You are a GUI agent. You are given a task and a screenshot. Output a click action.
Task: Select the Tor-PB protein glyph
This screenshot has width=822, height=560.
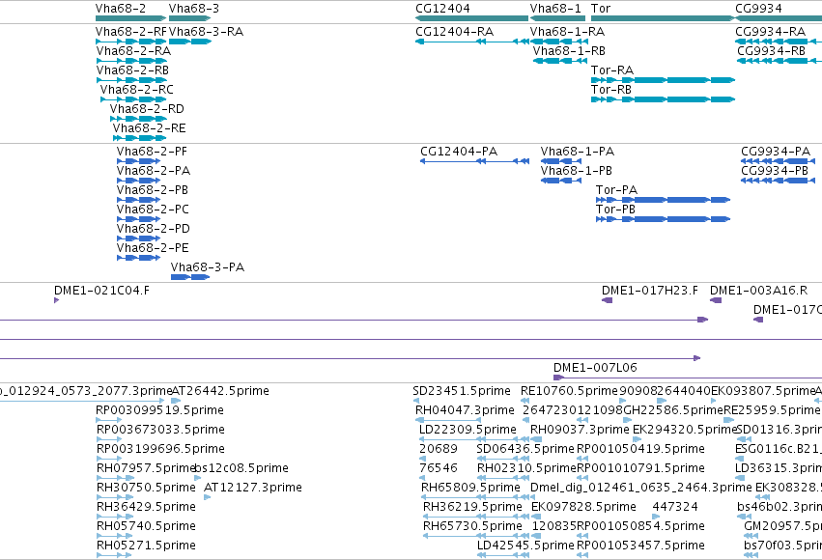pos(663,219)
